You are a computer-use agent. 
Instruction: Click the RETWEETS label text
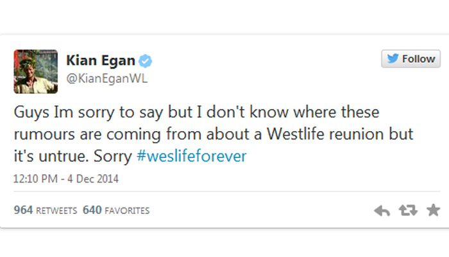(x=56, y=211)
